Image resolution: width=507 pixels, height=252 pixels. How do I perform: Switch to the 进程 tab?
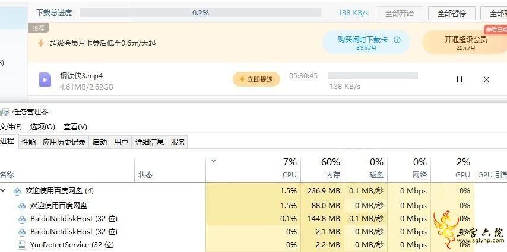(x=8, y=141)
